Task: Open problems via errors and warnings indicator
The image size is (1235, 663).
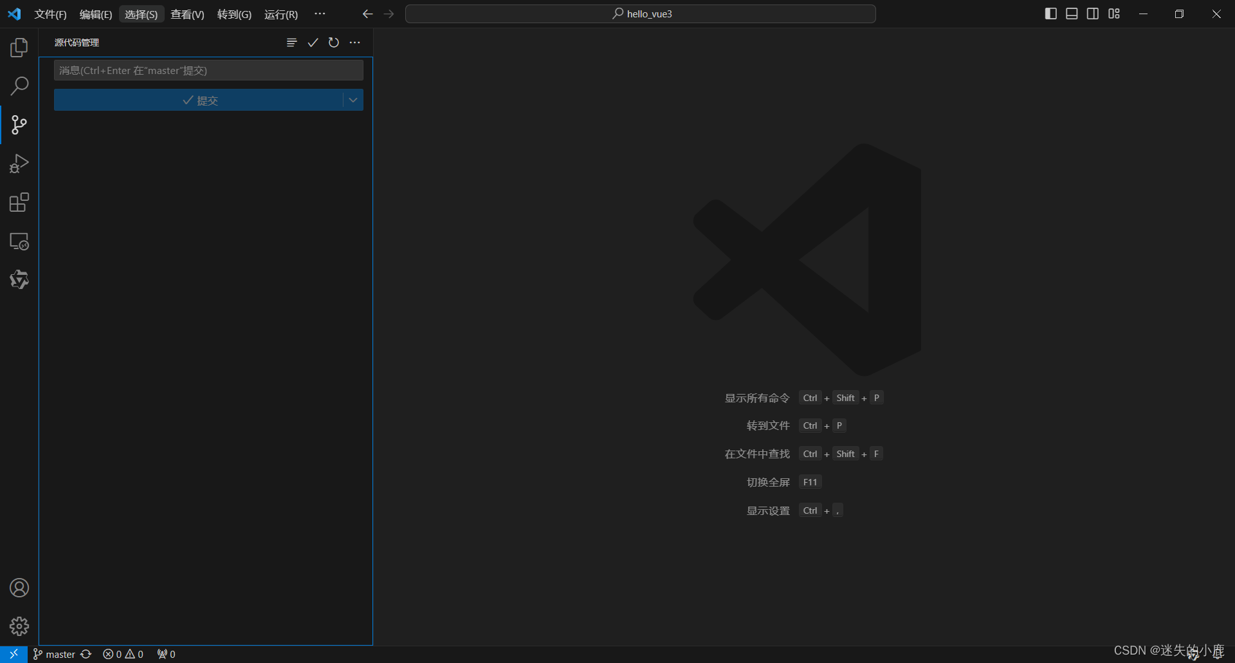Action: tap(123, 654)
